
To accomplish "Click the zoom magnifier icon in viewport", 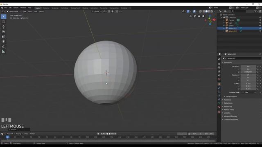I will tap(203, 16).
